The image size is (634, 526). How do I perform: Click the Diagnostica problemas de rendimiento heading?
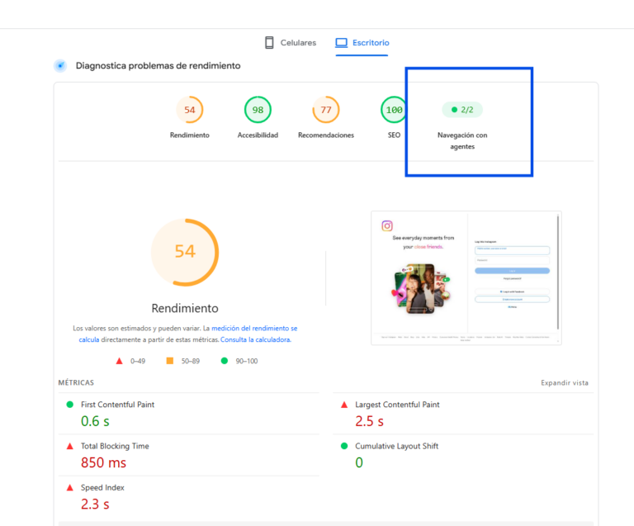pyautogui.click(x=158, y=65)
